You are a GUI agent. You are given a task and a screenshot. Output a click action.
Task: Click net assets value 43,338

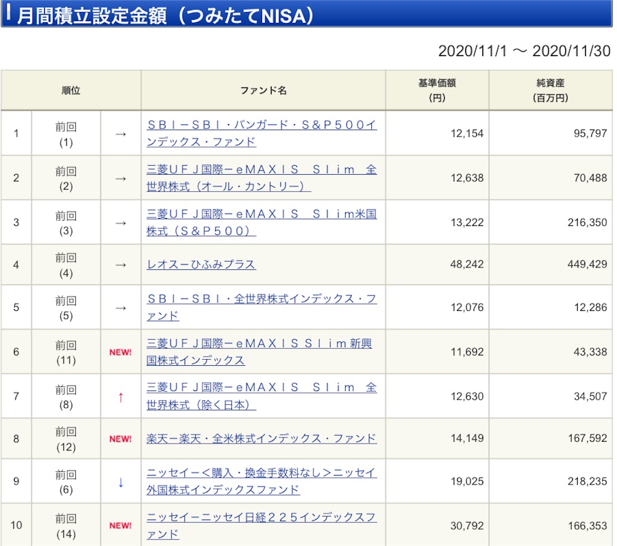(590, 352)
